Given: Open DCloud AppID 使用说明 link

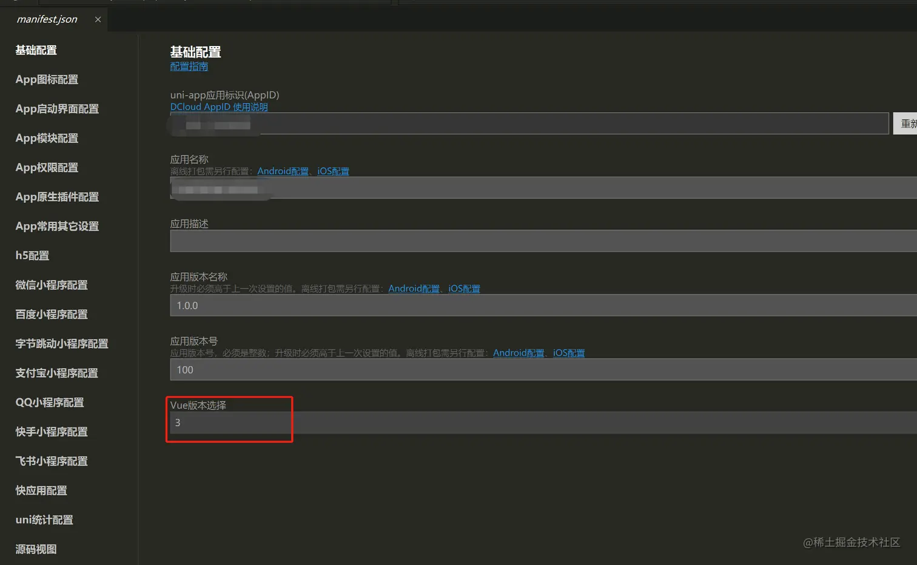Looking at the screenshot, I should pos(219,107).
